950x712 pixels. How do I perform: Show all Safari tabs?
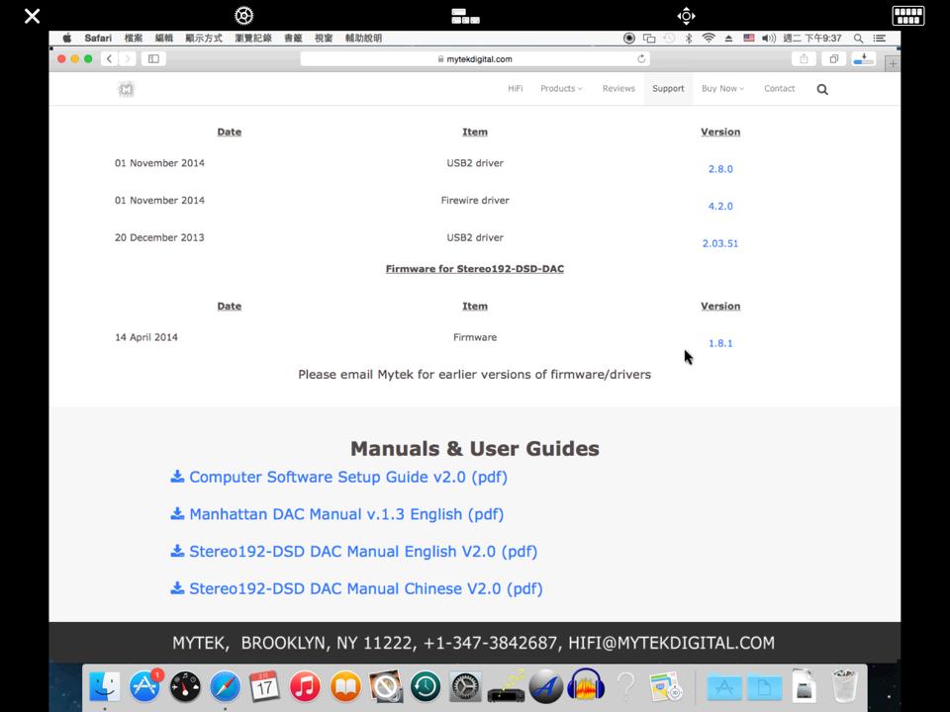pyautogui.click(x=833, y=58)
